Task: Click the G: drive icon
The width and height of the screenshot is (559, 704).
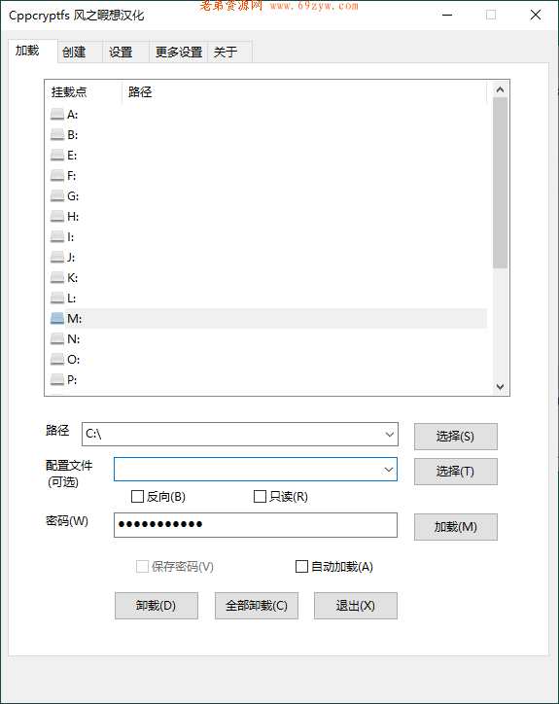Action: 57,196
